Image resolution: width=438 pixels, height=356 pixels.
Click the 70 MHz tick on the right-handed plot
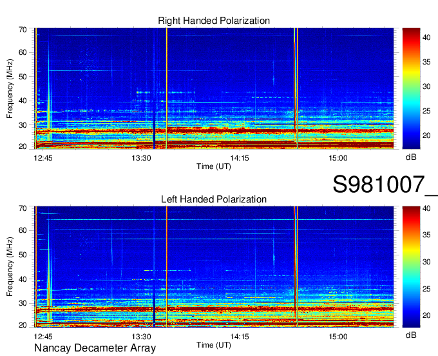[x=23, y=30]
